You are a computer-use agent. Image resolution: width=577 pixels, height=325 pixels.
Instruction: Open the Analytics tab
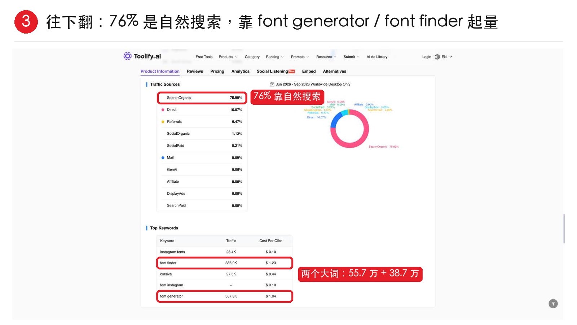(240, 71)
